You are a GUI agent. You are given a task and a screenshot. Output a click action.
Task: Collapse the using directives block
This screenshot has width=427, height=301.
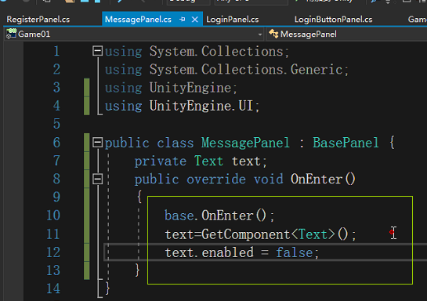click(97, 51)
